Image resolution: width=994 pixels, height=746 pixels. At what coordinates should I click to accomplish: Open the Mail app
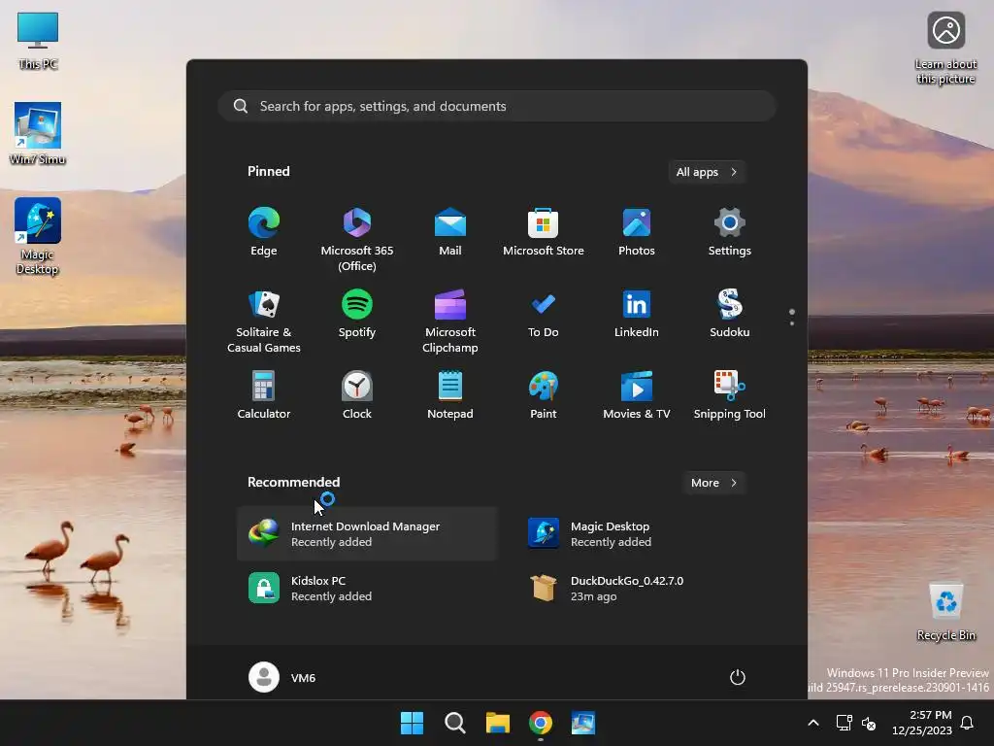pos(450,231)
